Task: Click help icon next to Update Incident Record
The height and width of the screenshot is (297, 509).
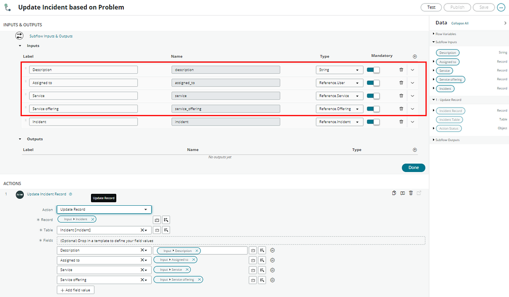Action: coord(71,194)
